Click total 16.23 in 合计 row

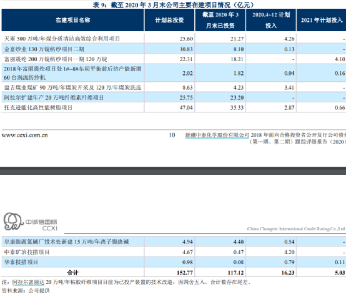pyautogui.click(x=288, y=273)
